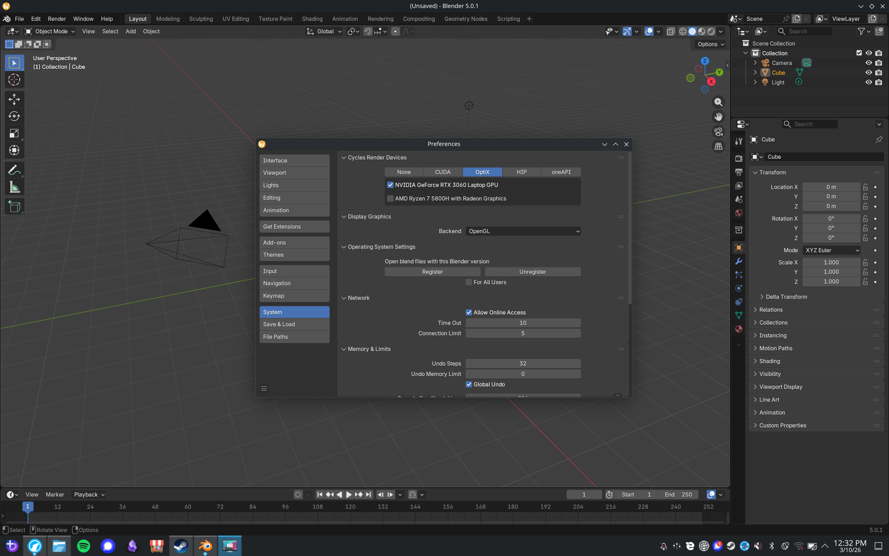
Task: Open the display Backend OpenGL dropdown
Action: [x=523, y=231]
